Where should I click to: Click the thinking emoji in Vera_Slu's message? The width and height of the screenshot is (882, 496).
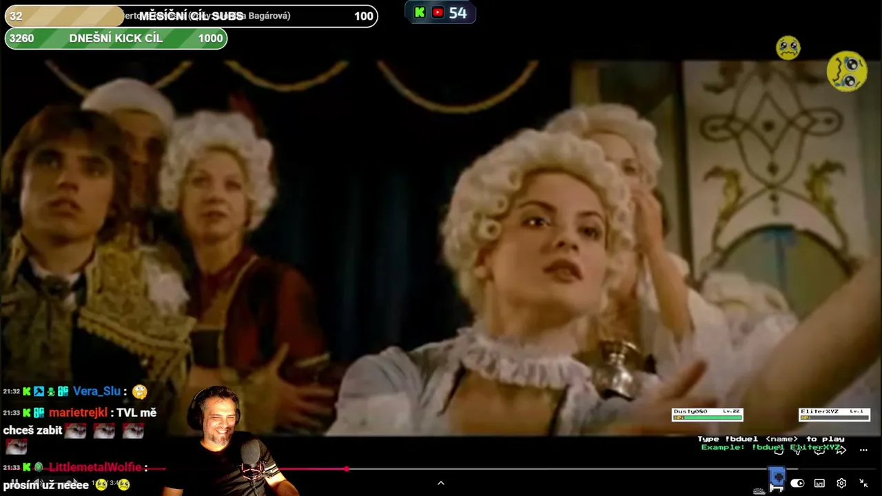(x=139, y=392)
